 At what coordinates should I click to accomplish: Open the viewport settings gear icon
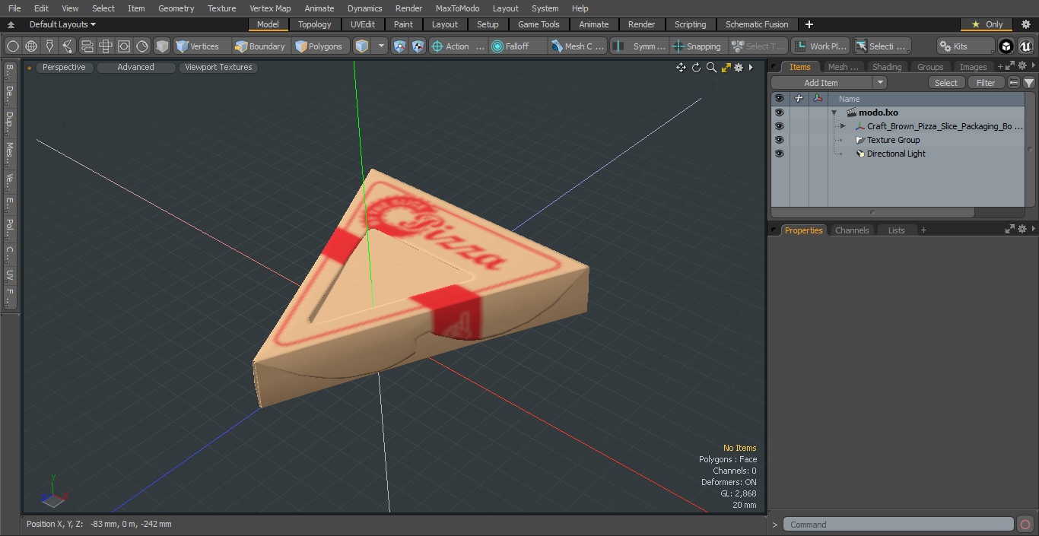739,68
